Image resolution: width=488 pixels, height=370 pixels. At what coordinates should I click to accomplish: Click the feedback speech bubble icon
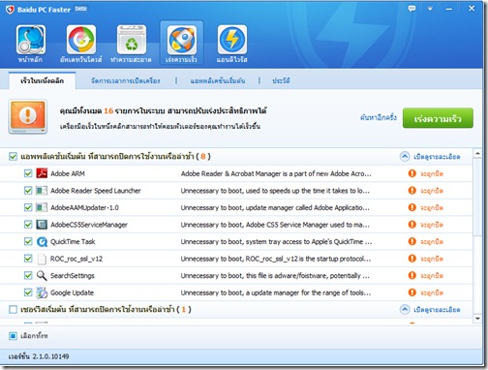[x=412, y=9]
